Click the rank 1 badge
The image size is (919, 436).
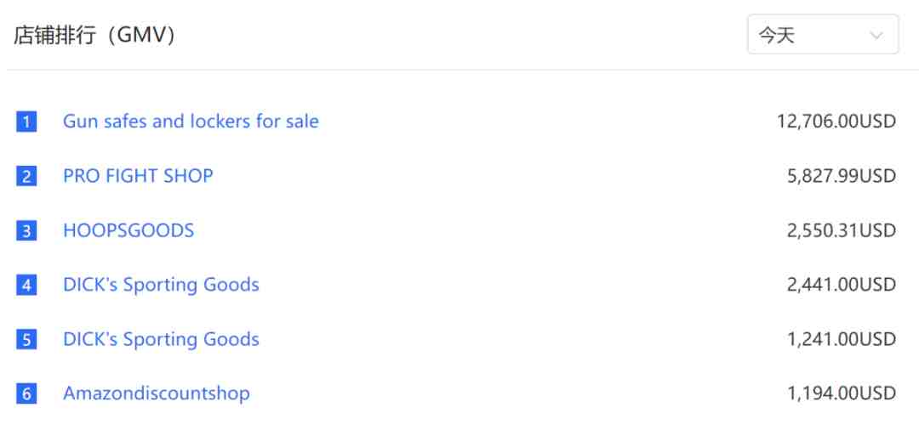click(26, 122)
